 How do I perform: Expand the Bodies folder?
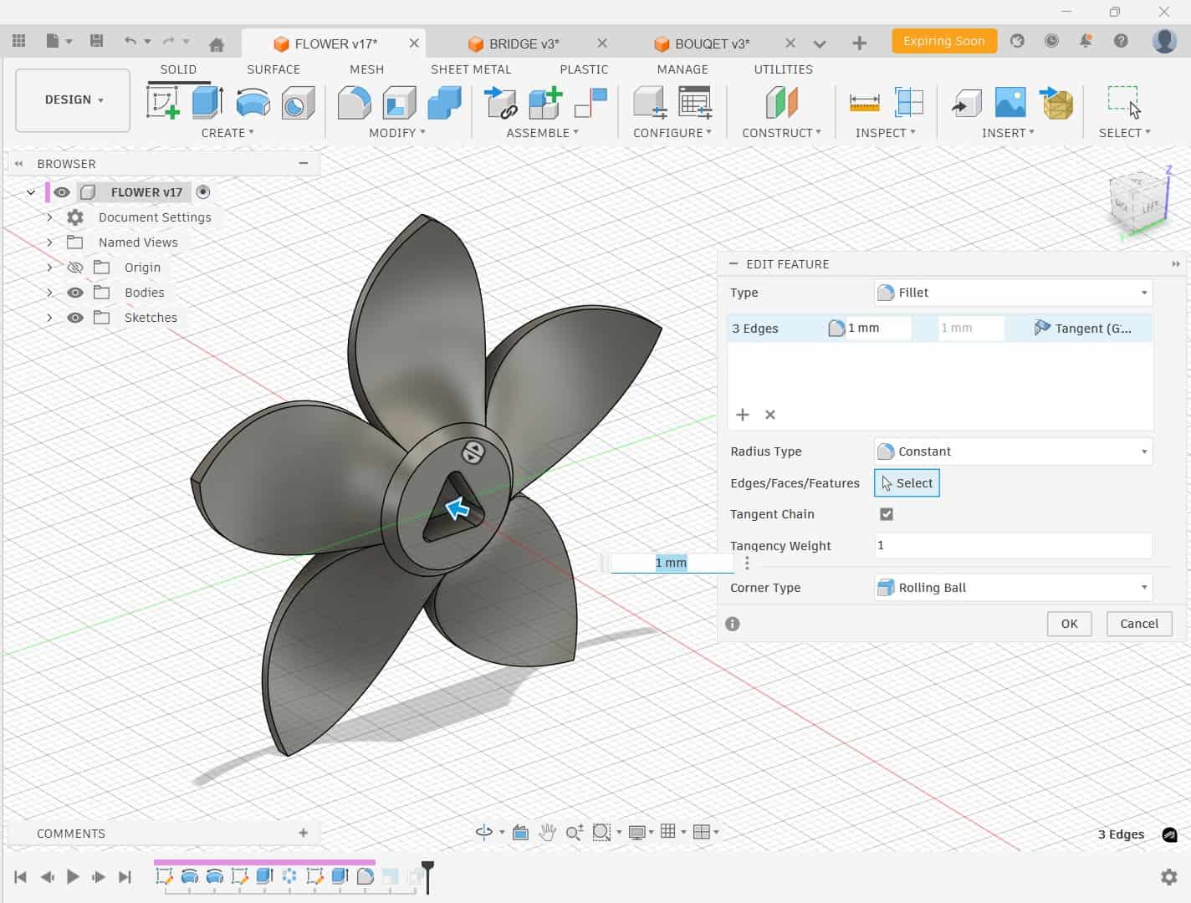click(x=49, y=293)
